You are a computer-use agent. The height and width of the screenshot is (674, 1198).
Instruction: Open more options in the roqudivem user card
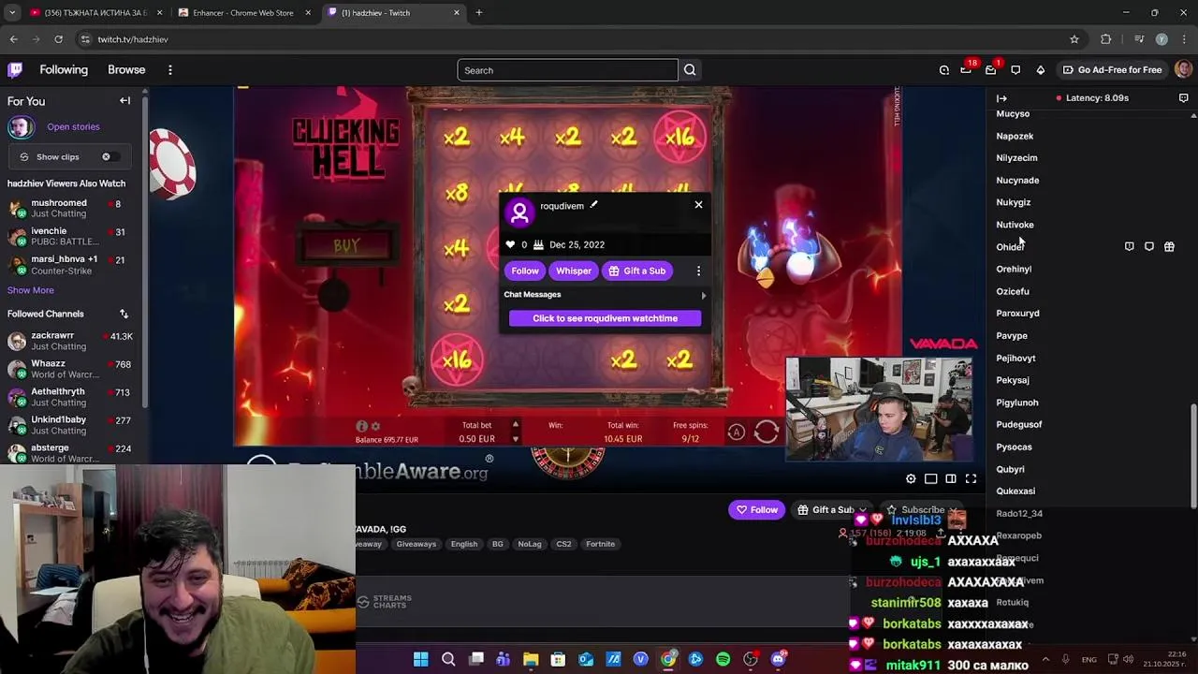(x=698, y=271)
